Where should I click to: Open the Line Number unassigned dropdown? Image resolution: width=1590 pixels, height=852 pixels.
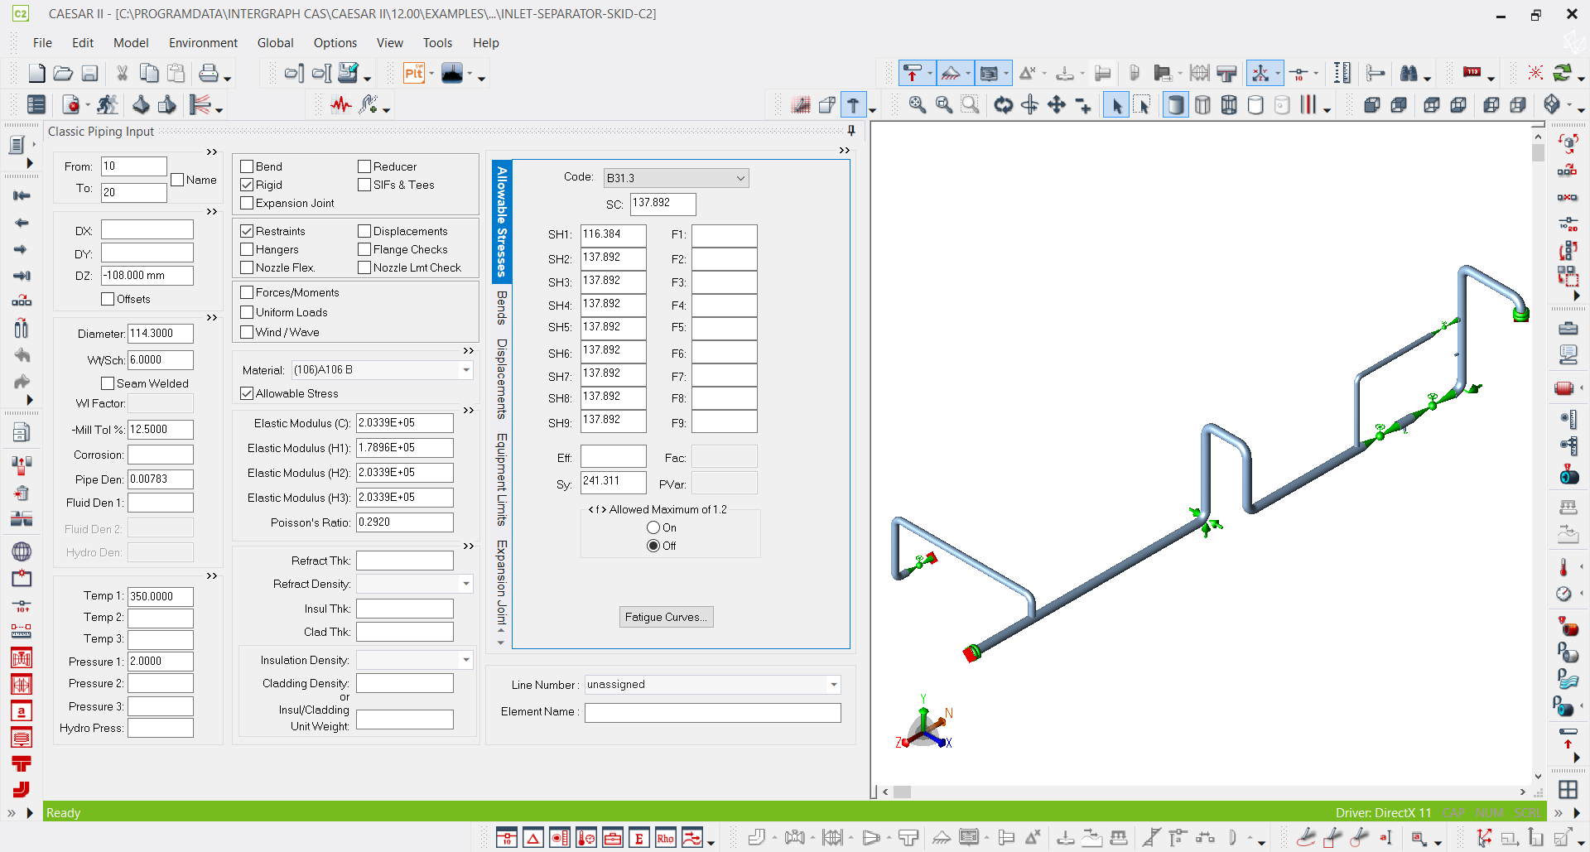[x=834, y=685]
